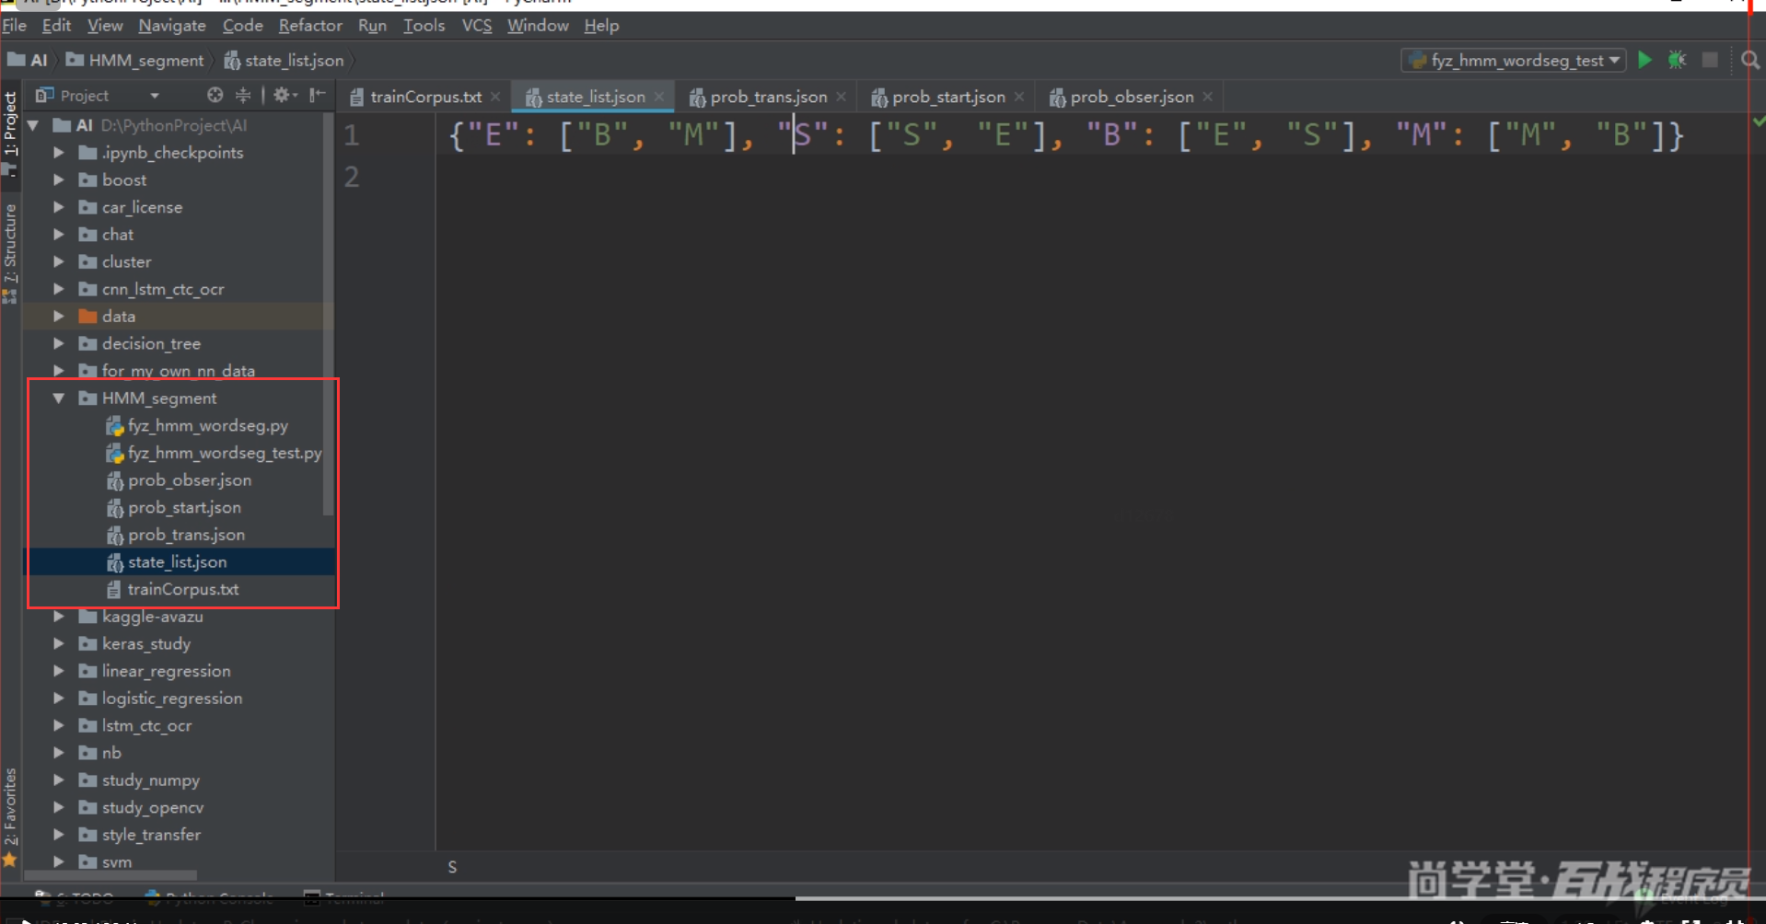Select the style_transfer folder
Screen dimensions: 1766x924
tap(140, 835)
